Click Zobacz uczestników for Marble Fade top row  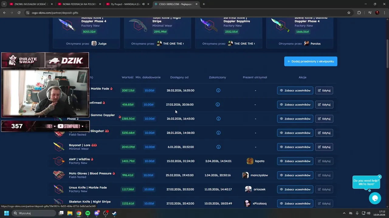click(295, 90)
